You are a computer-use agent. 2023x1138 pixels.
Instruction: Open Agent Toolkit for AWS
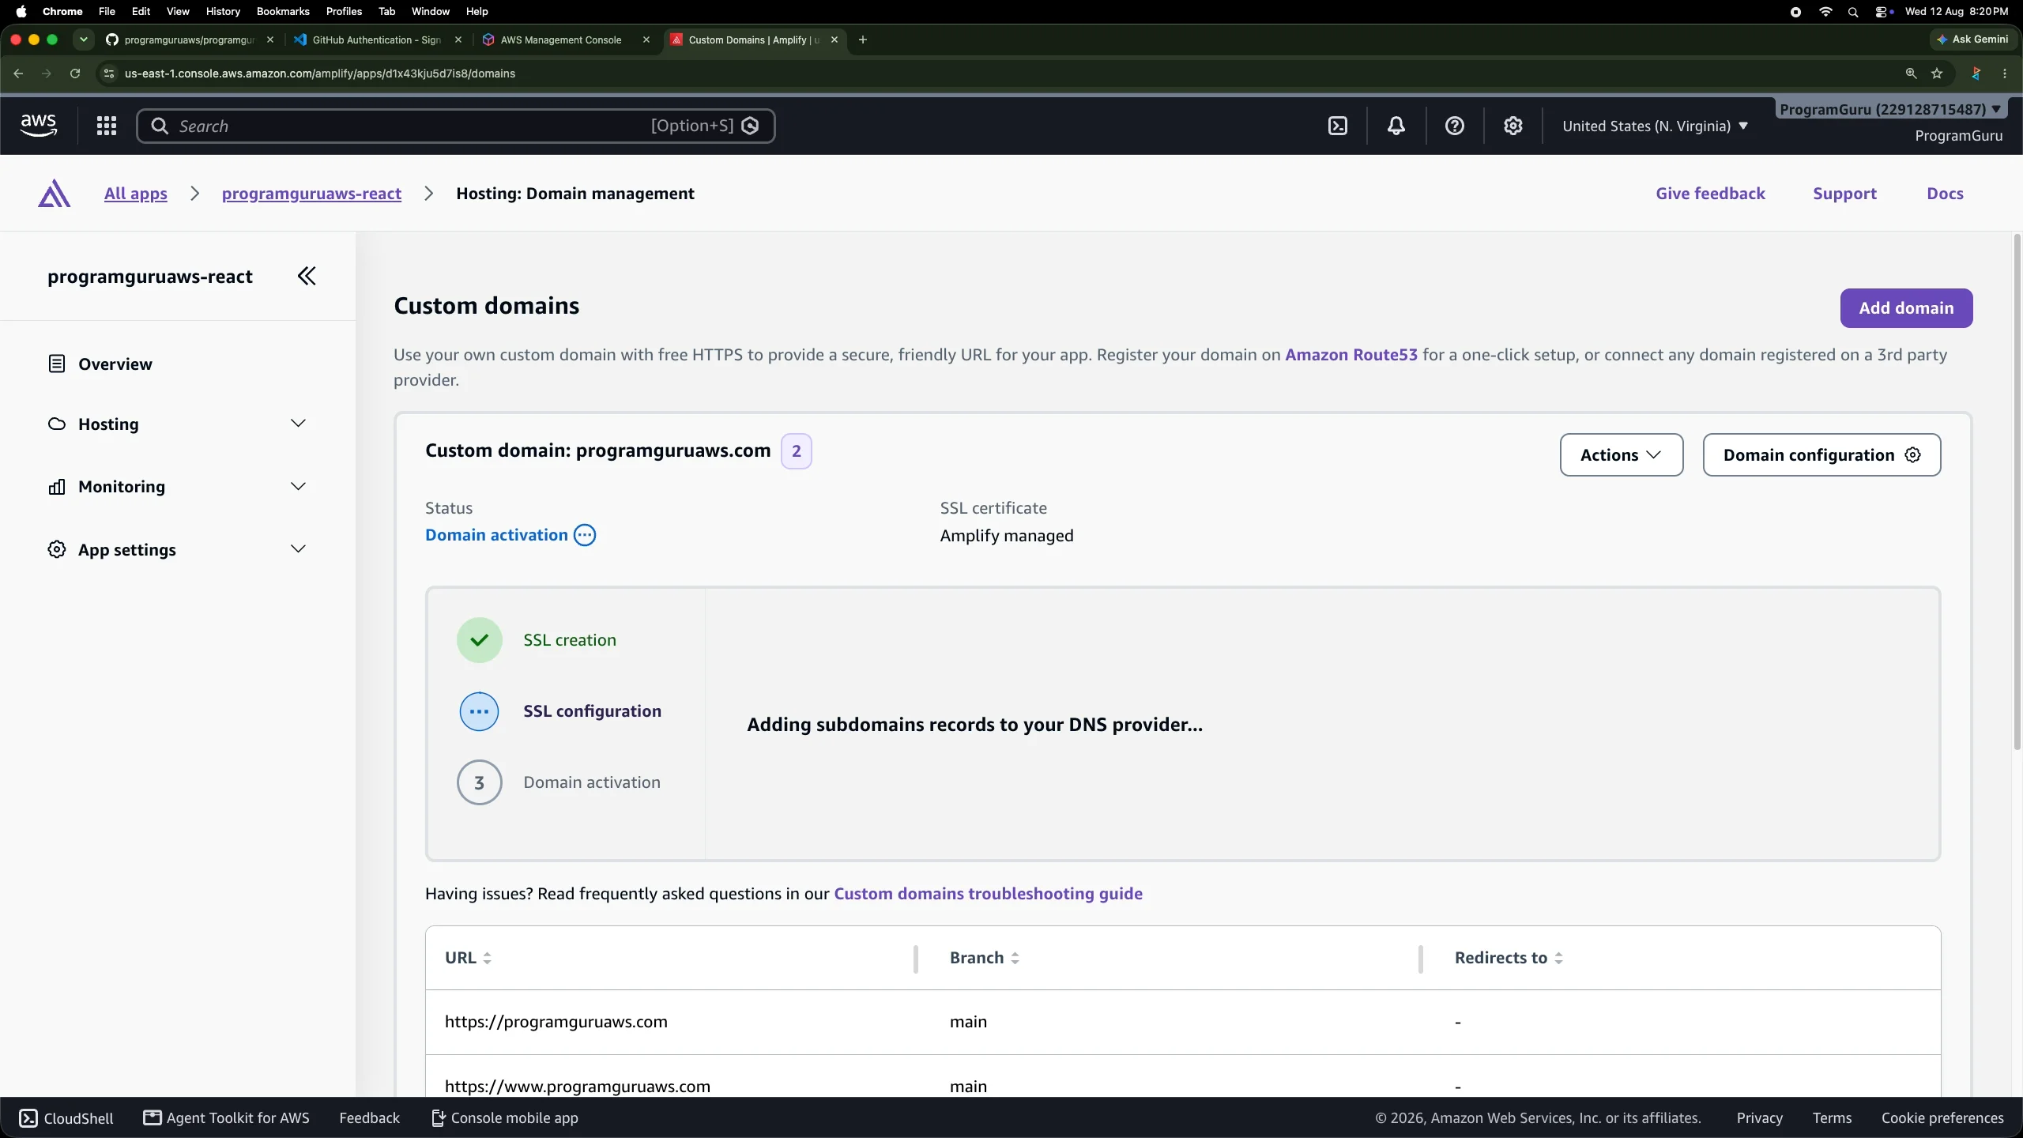click(x=227, y=1117)
